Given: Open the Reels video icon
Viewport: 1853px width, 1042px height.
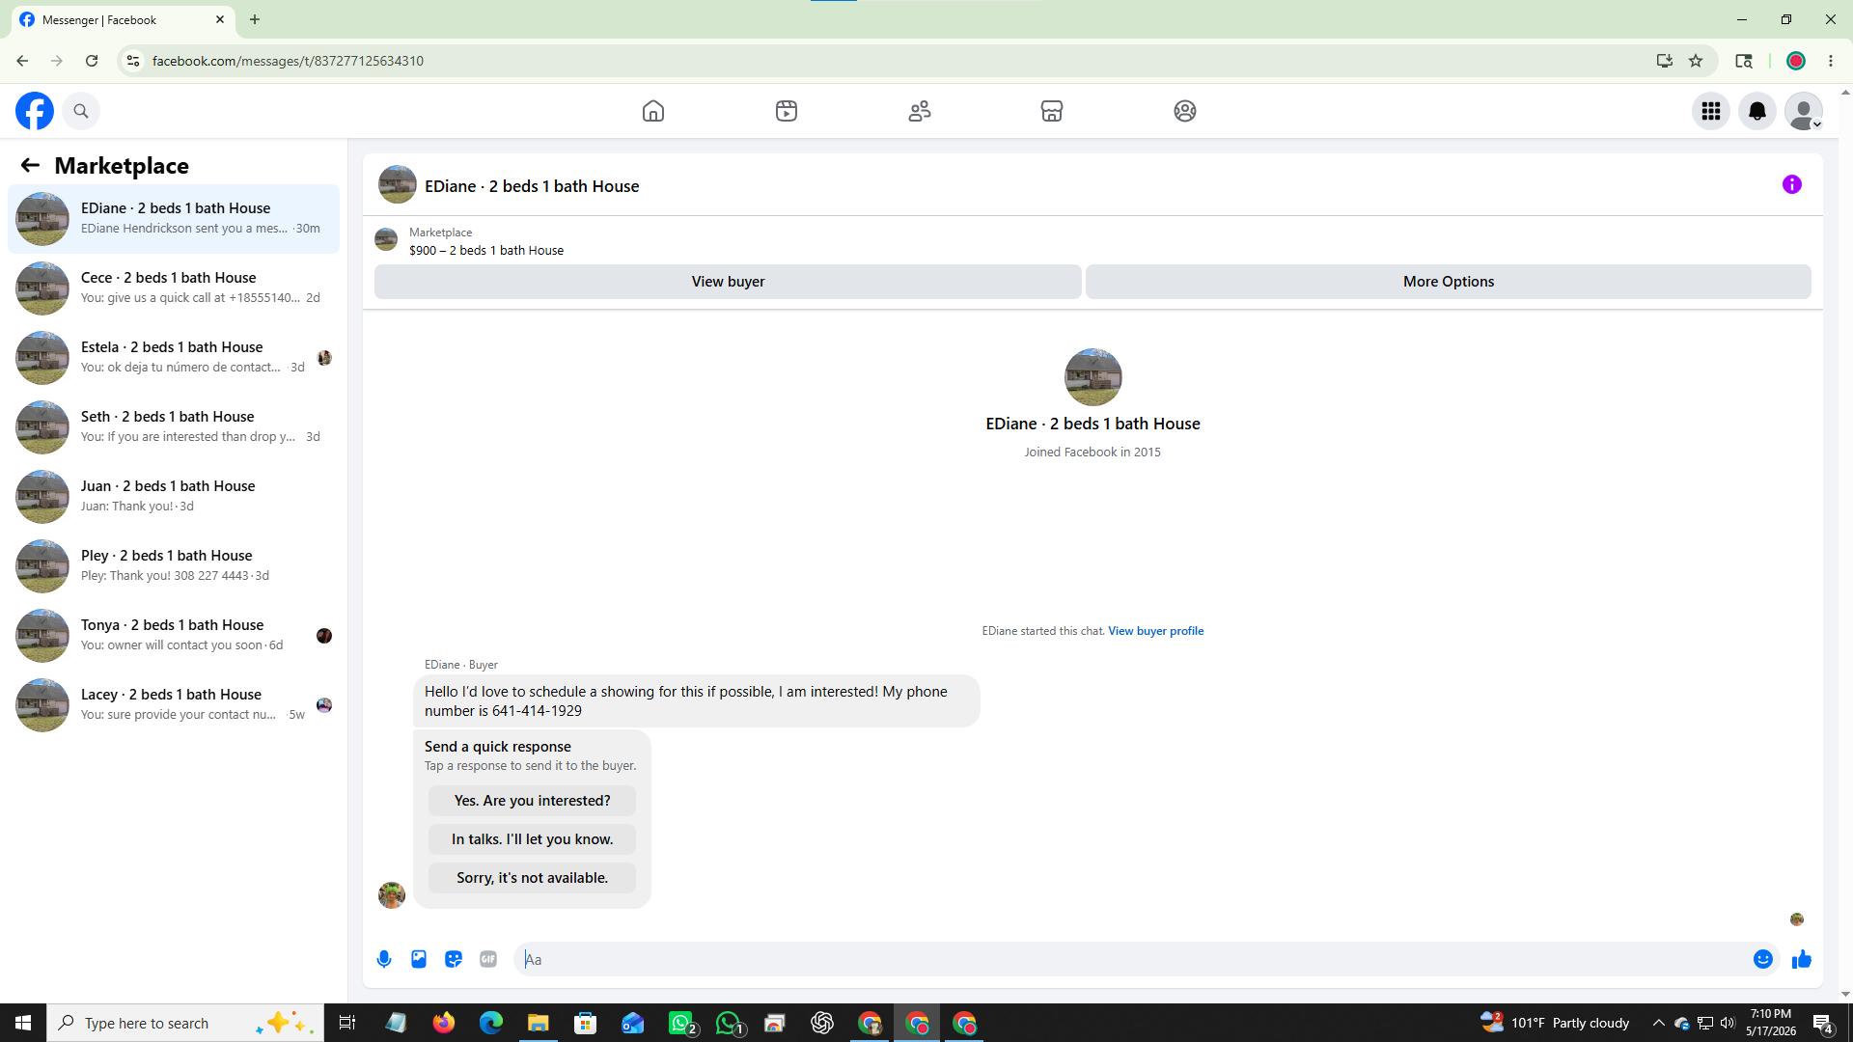Looking at the screenshot, I should (x=787, y=111).
